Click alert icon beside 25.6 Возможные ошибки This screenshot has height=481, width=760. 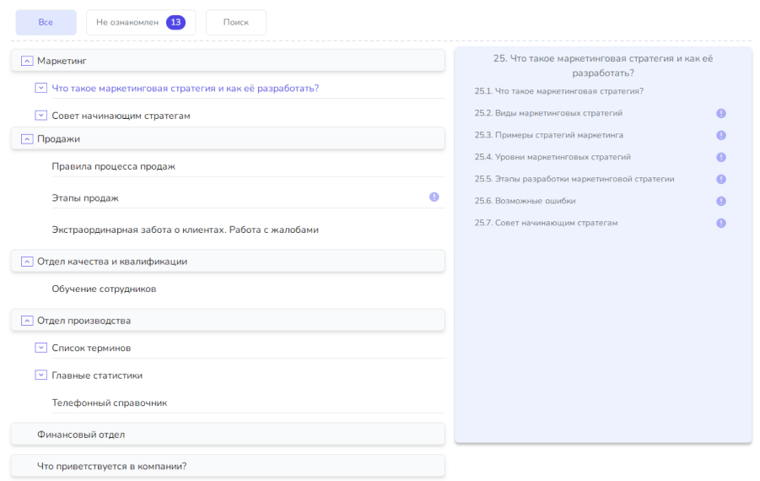click(x=721, y=201)
